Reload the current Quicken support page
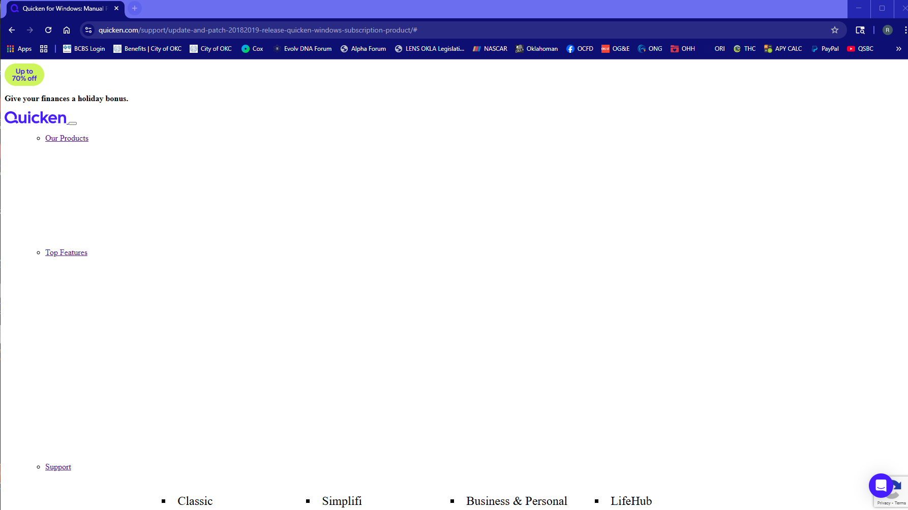908x510 pixels. tap(48, 30)
